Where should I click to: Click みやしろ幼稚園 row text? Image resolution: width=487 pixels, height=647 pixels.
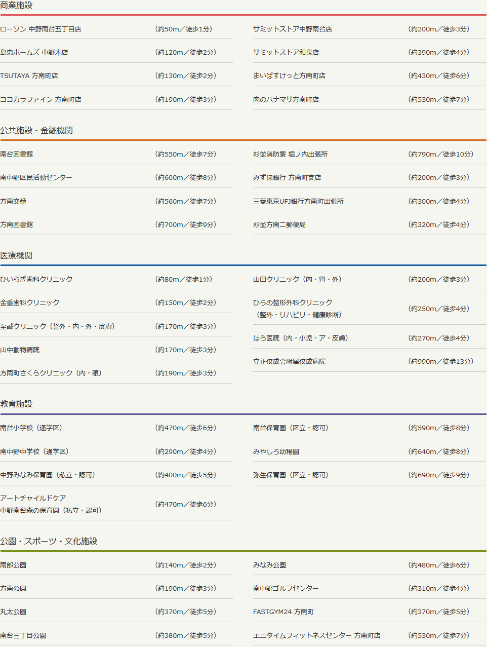pos(276,451)
